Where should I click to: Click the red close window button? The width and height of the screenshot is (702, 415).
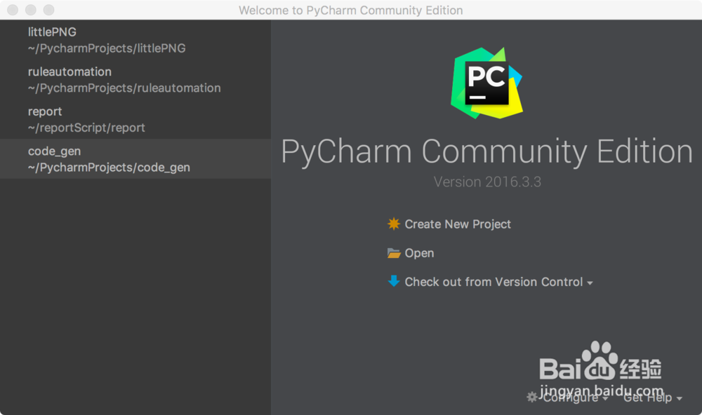click(11, 10)
